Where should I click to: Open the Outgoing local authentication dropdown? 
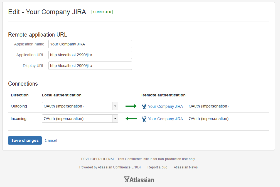pos(78,106)
